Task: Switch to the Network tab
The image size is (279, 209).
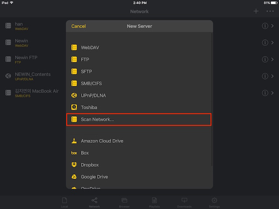Action: [x=94, y=202]
